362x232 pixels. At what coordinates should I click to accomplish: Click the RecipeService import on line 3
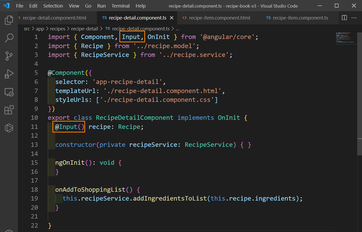tap(105, 55)
